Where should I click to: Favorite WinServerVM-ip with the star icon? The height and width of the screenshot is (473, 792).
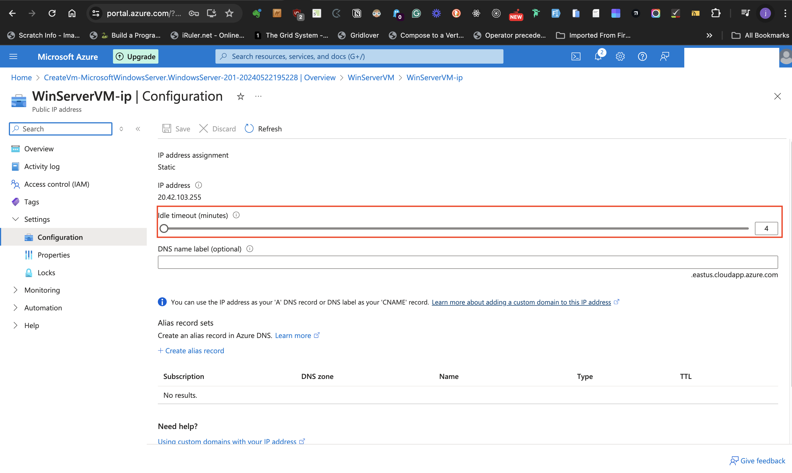[241, 97]
